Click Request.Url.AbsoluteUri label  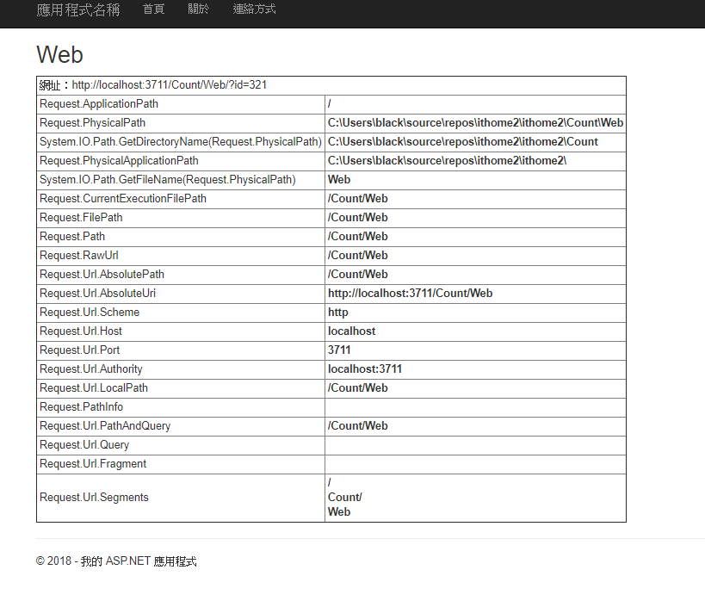[97, 293]
